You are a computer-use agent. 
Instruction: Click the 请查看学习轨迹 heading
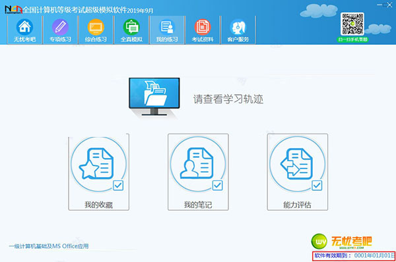click(228, 99)
